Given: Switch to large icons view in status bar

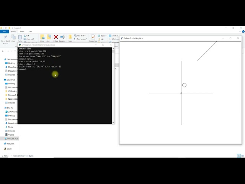Looking at the screenshot, I should [242, 156].
